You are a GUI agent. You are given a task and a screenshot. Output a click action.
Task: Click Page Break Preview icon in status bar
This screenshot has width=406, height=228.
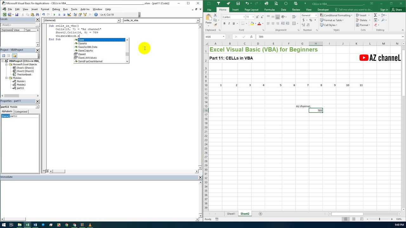pyautogui.click(x=362, y=219)
